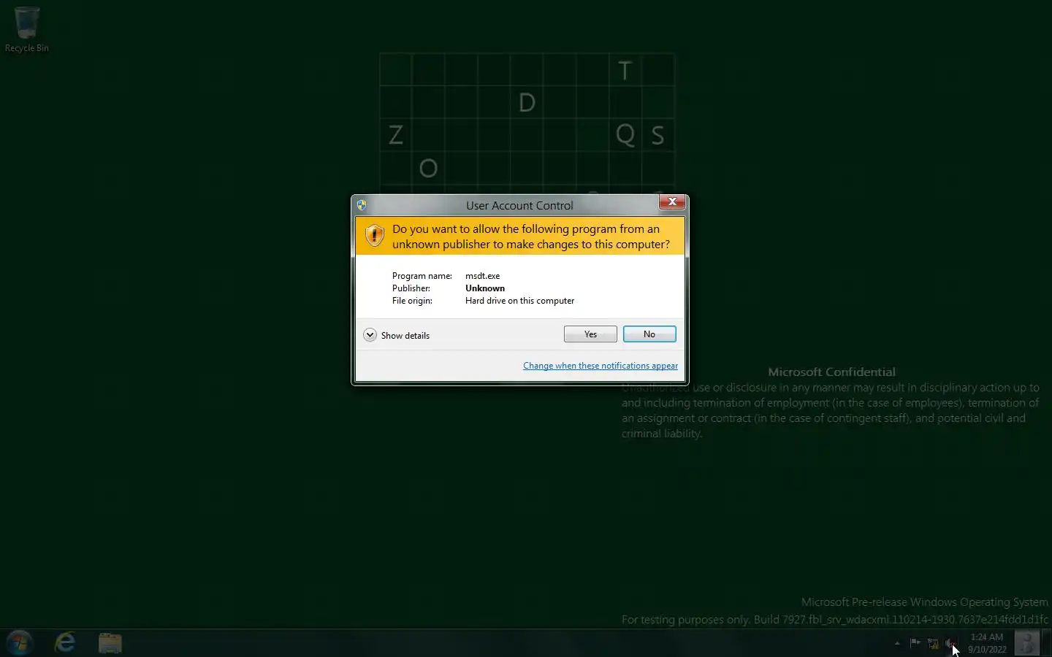Click the User Account Control title text
Viewport: 1052px width, 657px height.
click(519, 206)
